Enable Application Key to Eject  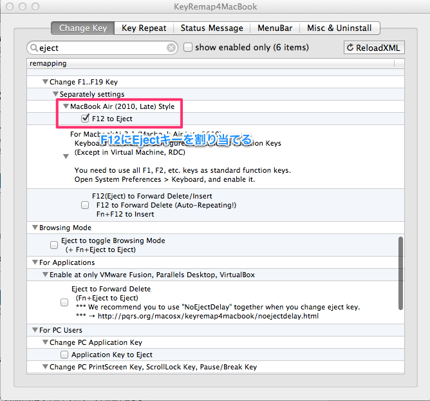tap(64, 355)
